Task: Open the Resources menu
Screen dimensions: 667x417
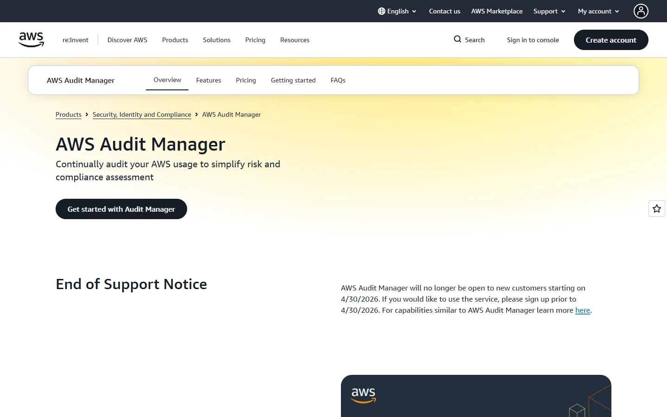Action: [x=295, y=40]
